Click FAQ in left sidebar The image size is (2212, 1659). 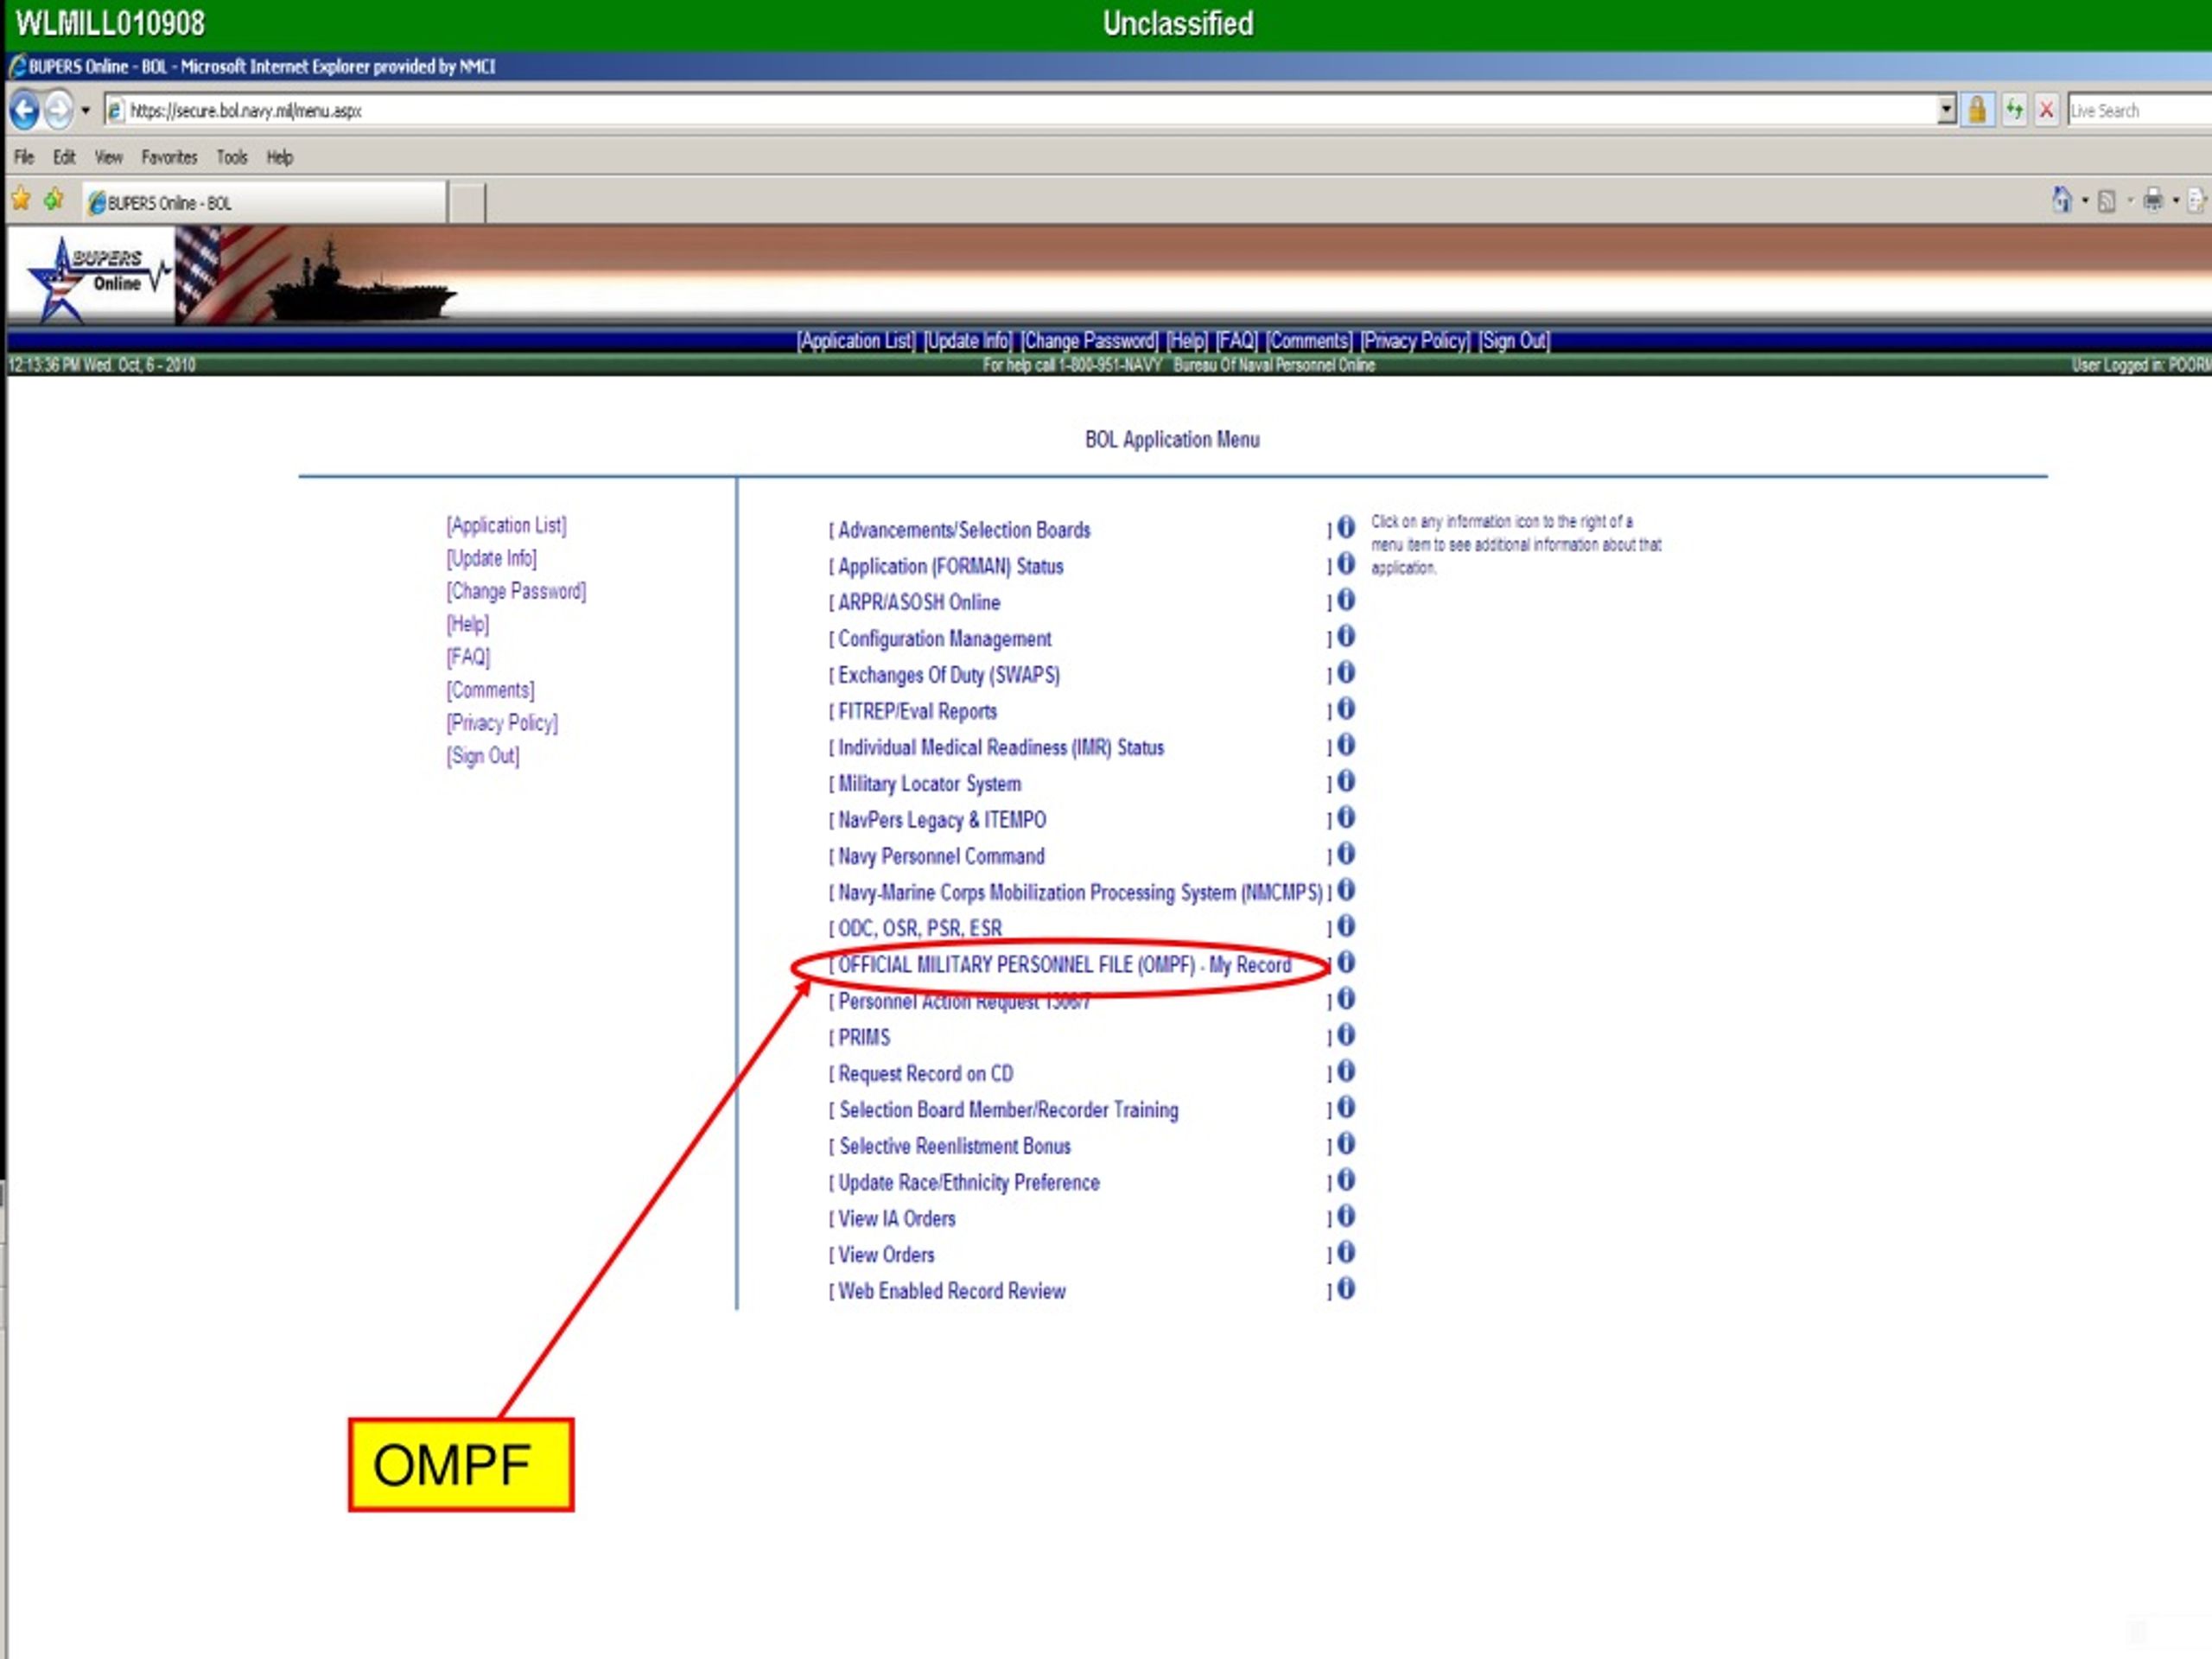tap(468, 657)
